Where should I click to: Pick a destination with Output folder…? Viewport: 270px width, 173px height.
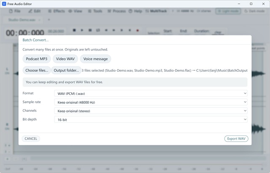click(66, 70)
